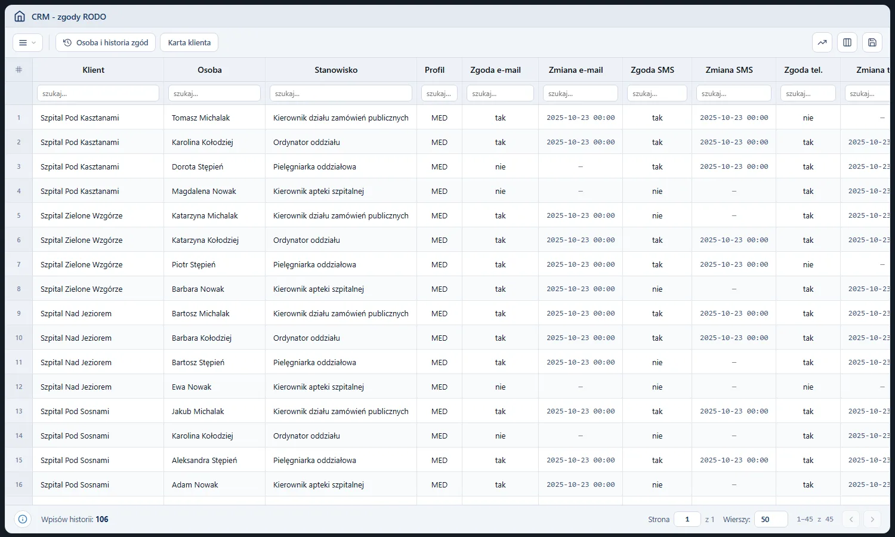Click the info icon in footer
Screen dimensions: 895x537
tap(23, 519)
